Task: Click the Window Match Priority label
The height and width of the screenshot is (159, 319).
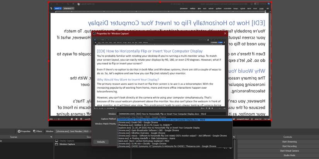Action: (106, 124)
